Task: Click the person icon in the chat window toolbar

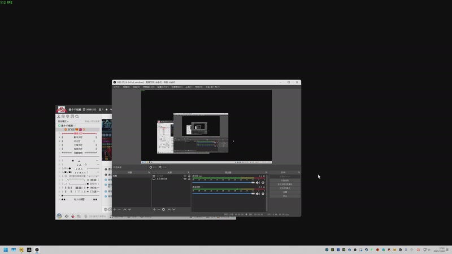Action: (59, 116)
